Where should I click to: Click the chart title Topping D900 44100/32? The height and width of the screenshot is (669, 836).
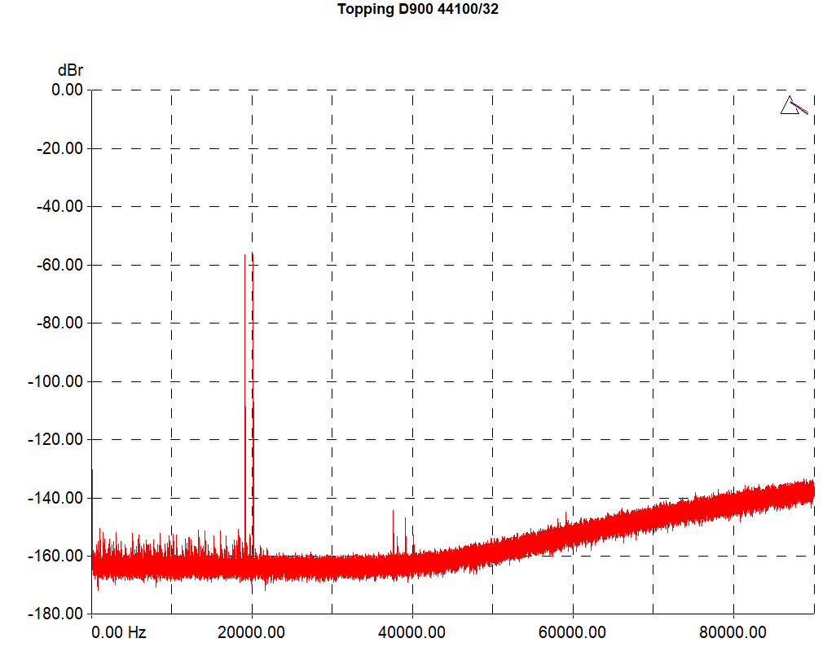(417, 9)
